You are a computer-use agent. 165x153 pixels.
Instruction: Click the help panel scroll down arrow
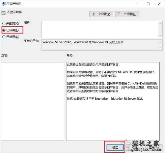[x=162, y=139]
